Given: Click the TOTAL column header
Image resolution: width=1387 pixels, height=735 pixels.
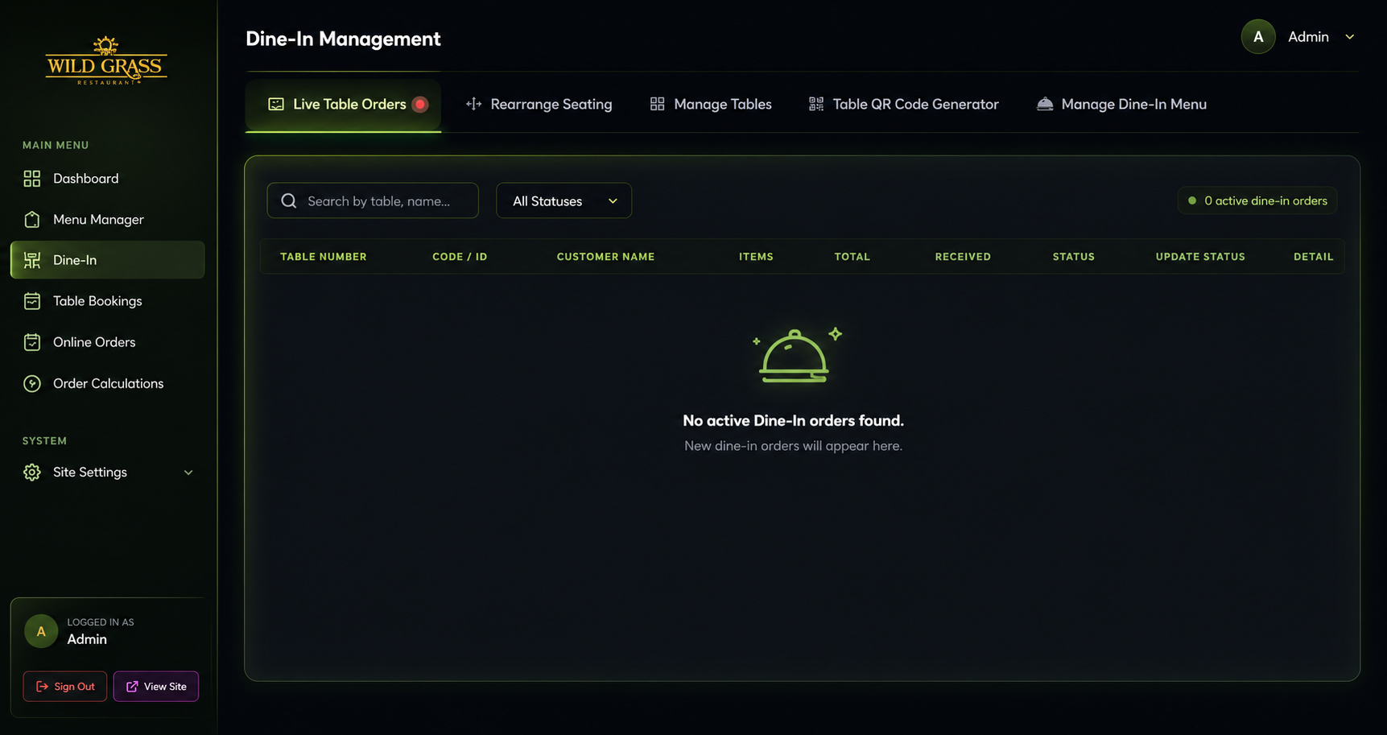Looking at the screenshot, I should [852, 257].
